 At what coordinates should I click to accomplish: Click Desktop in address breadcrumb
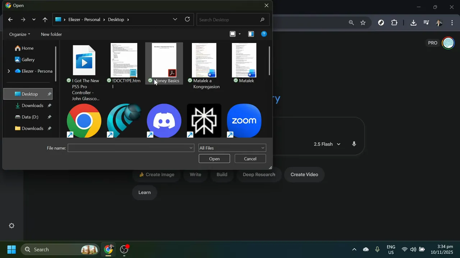click(116, 20)
